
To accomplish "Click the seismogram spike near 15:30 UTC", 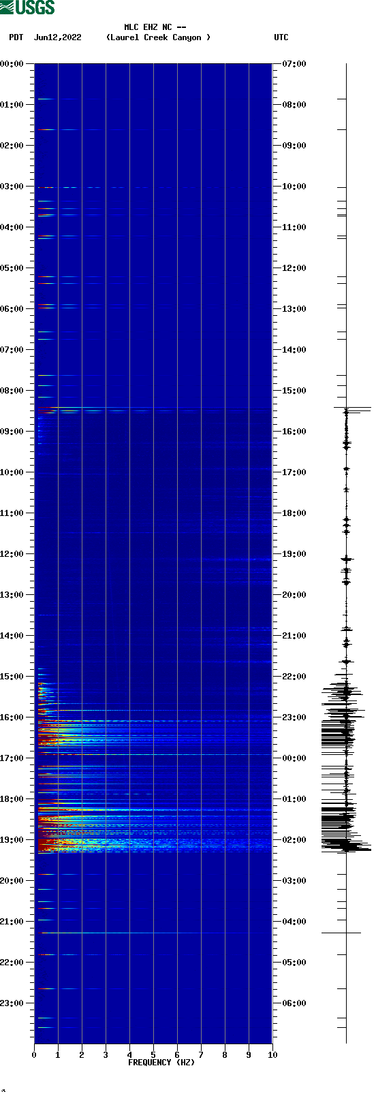I will click(x=352, y=408).
